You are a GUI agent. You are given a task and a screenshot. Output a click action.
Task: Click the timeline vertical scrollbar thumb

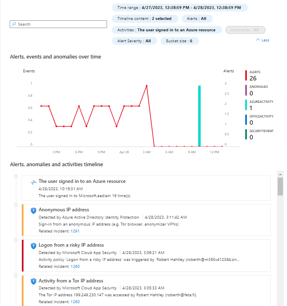(280, 187)
